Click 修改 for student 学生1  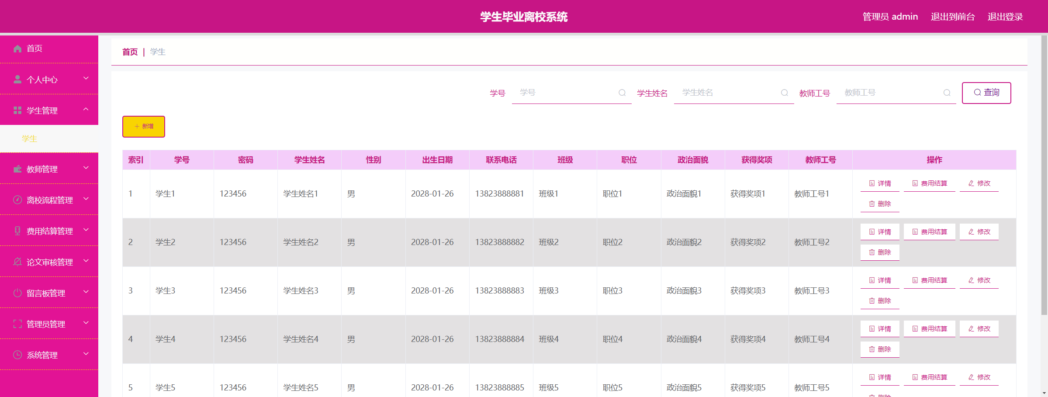click(x=979, y=183)
